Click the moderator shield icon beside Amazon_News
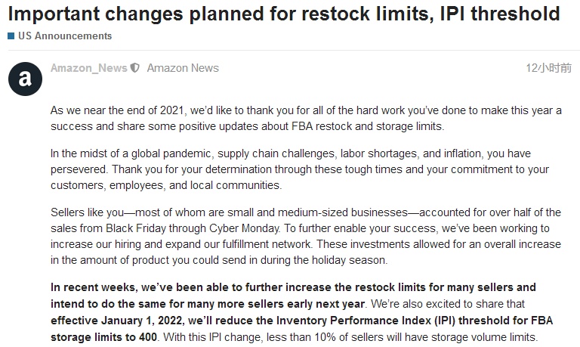580x347 pixels. (135, 68)
